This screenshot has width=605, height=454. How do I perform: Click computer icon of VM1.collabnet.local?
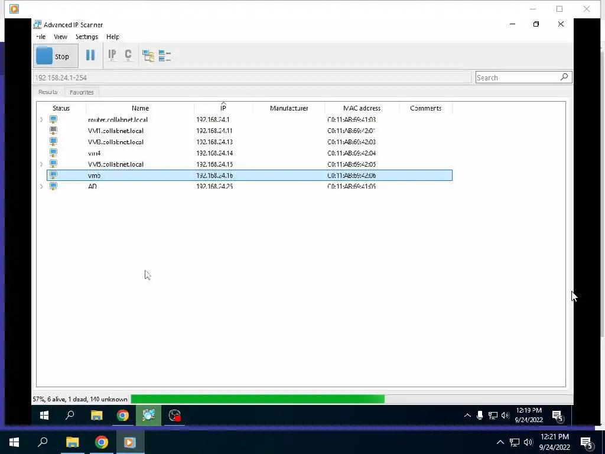pos(53,131)
